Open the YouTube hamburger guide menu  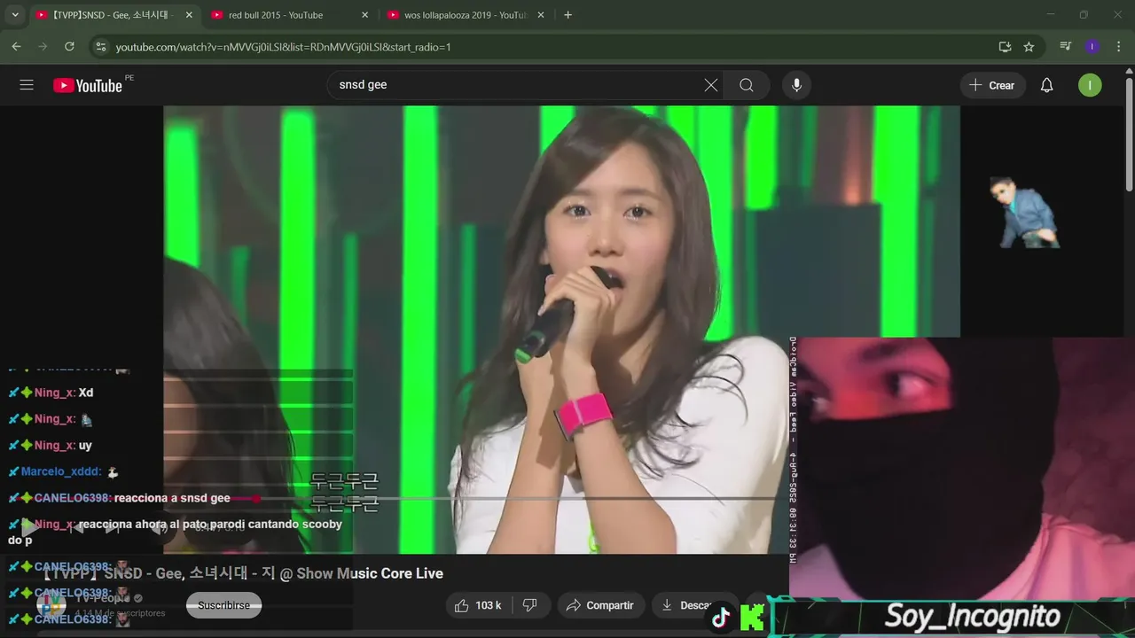coord(27,85)
